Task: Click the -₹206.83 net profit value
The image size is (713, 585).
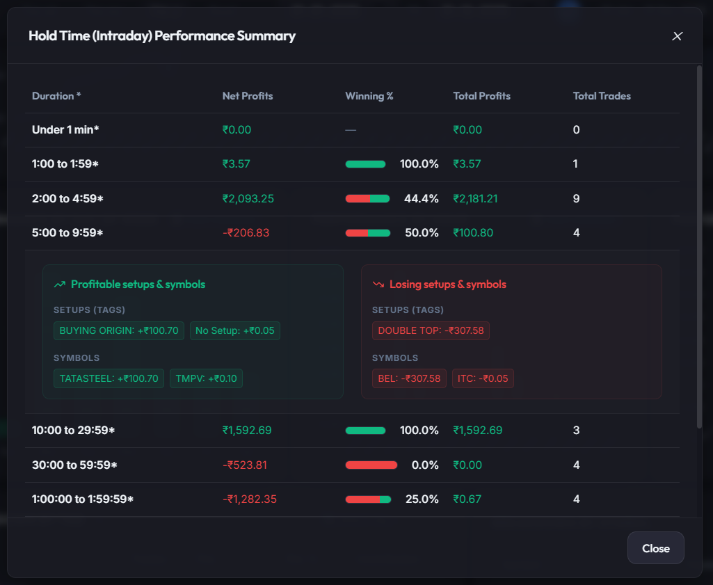Action: (x=246, y=233)
